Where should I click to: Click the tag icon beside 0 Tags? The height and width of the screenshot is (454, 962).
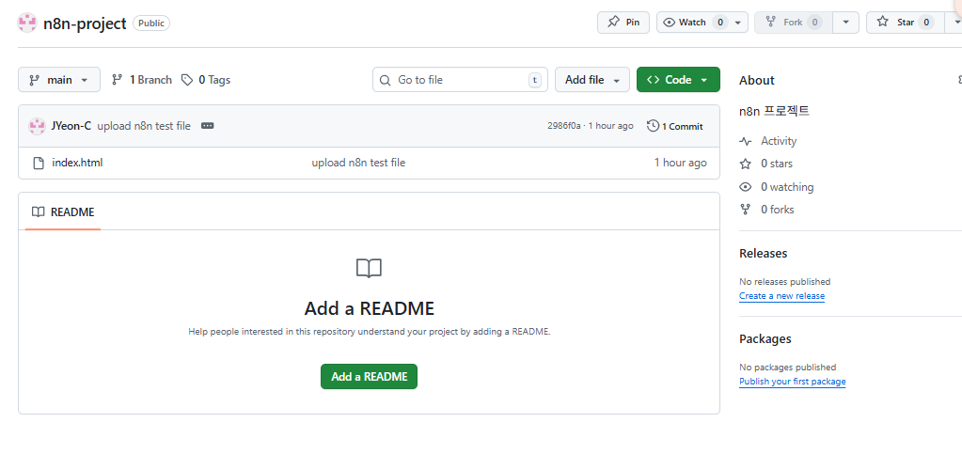point(187,80)
